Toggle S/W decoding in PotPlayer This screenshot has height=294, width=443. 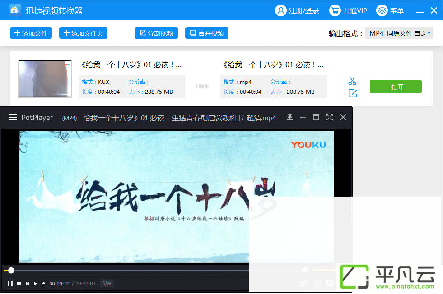(x=107, y=283)
